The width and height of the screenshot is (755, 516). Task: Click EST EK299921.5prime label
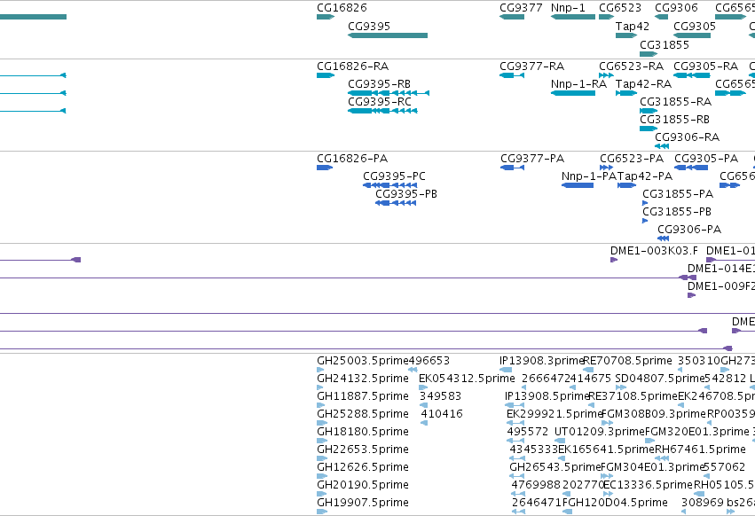pos(554,414)
